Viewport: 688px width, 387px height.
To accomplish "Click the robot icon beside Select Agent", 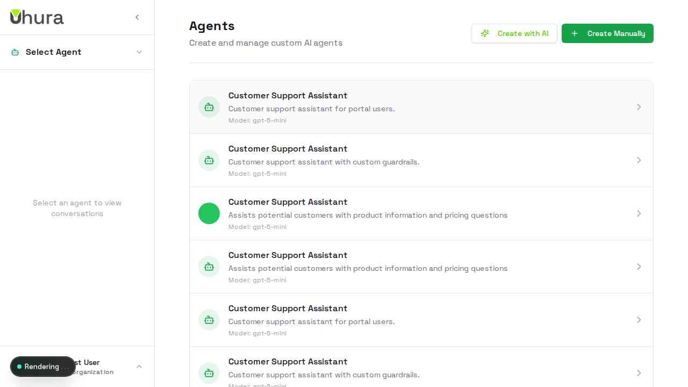I will tap(15, 52).
